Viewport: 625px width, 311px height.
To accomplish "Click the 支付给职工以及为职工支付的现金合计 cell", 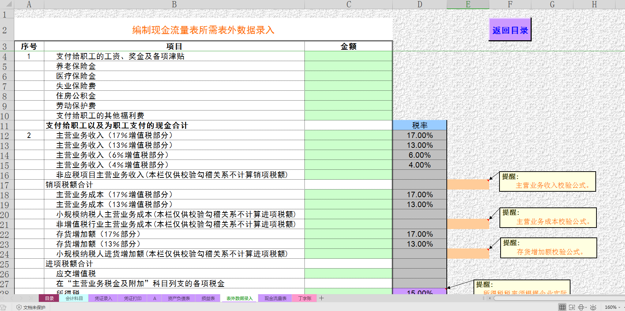I will [x=174, y=125].
